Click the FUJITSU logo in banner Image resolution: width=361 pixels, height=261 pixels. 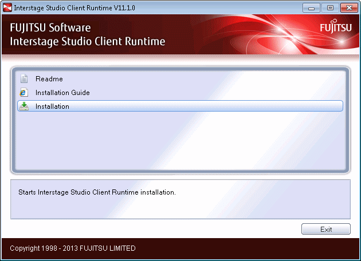(336, 27)
